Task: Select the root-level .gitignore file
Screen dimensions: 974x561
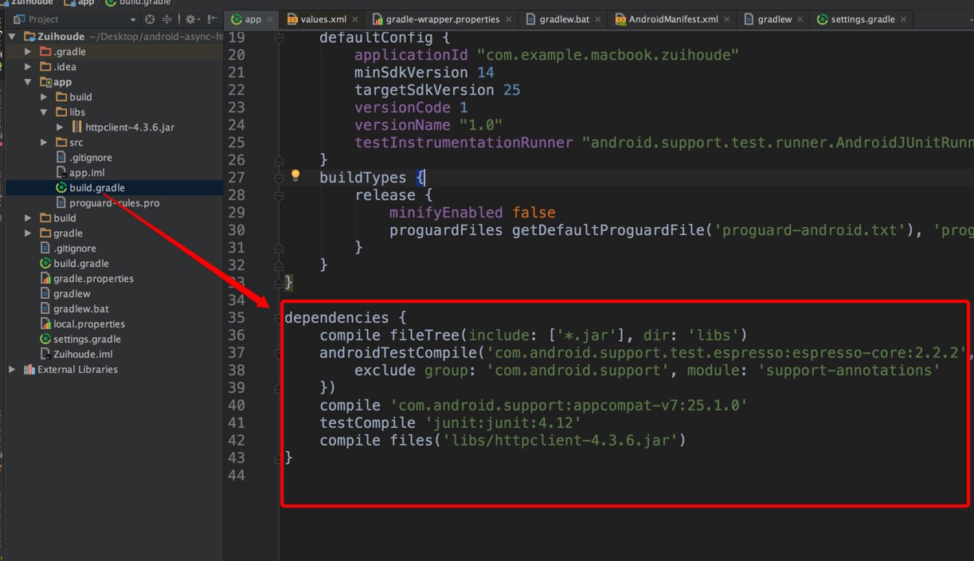Action: pyautogui.click(x=75, y=249)
